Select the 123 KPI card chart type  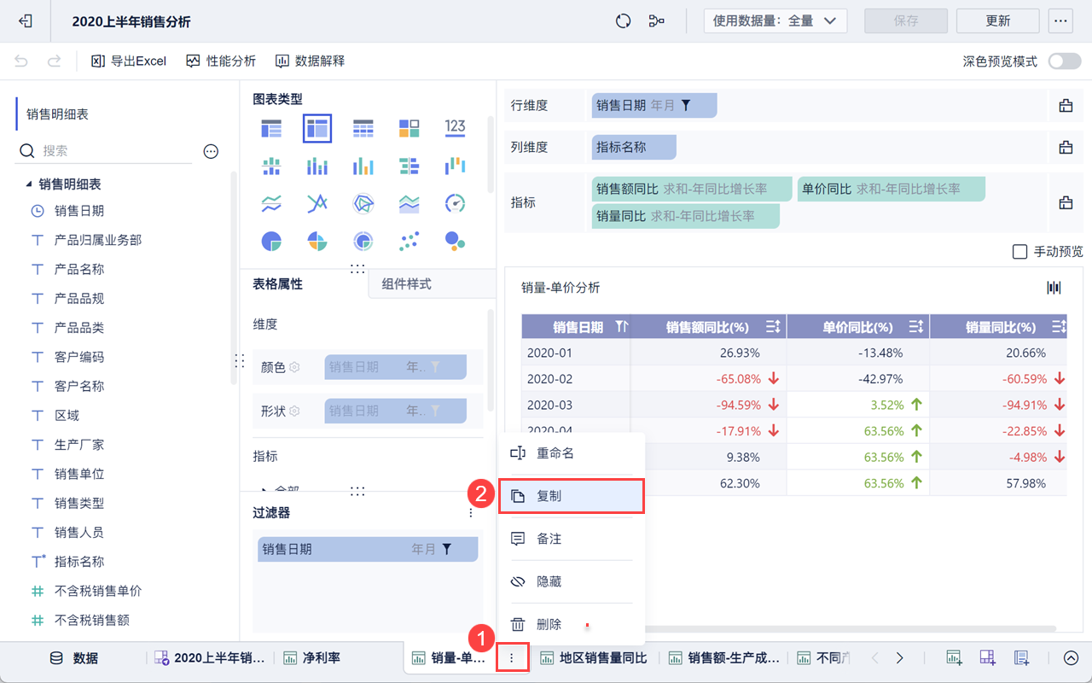coord(456,129)
